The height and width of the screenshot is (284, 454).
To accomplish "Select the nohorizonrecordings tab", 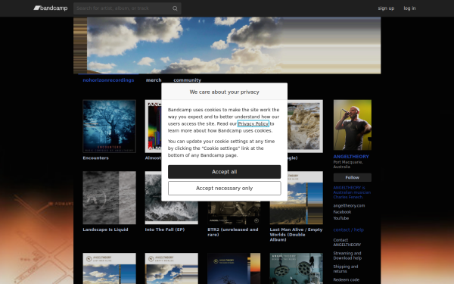I will click(x=108, y=80).
